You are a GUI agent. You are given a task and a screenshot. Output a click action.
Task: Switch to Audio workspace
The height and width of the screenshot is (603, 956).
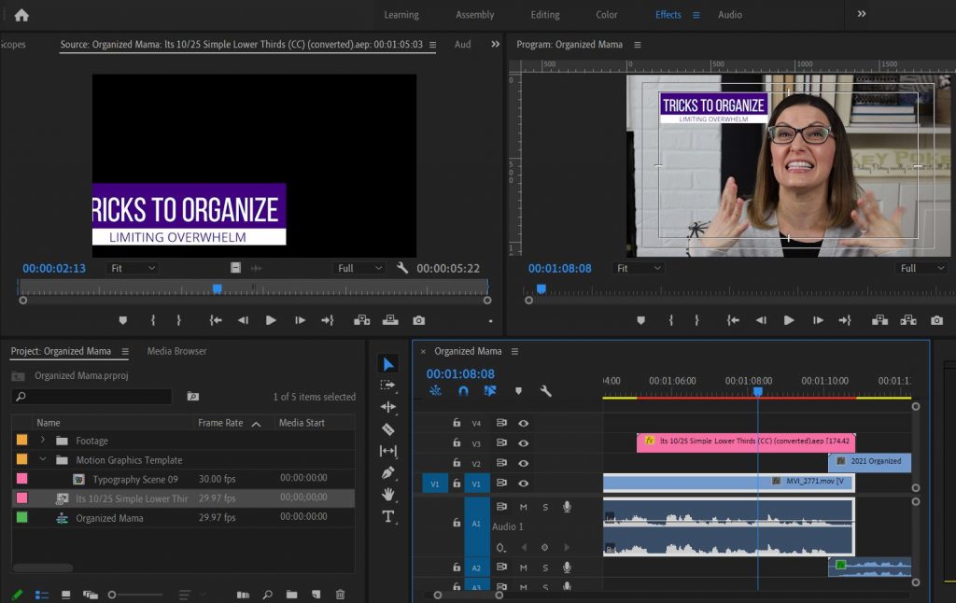click(730, 15)
